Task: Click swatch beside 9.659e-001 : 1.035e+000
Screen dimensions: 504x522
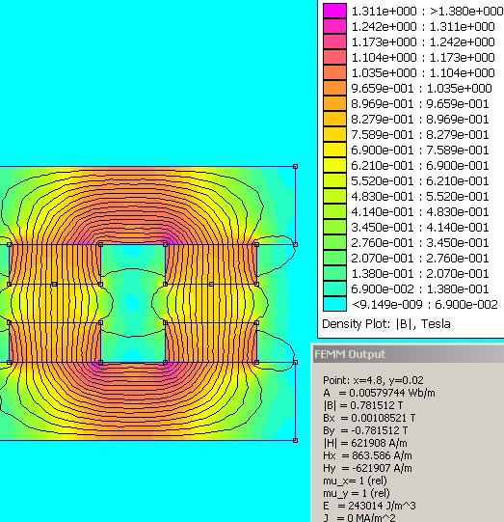Action: pyautogui.click(x=334, y=88)
